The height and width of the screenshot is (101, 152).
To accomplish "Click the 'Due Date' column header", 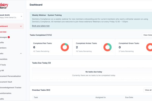I will [129, 97].
